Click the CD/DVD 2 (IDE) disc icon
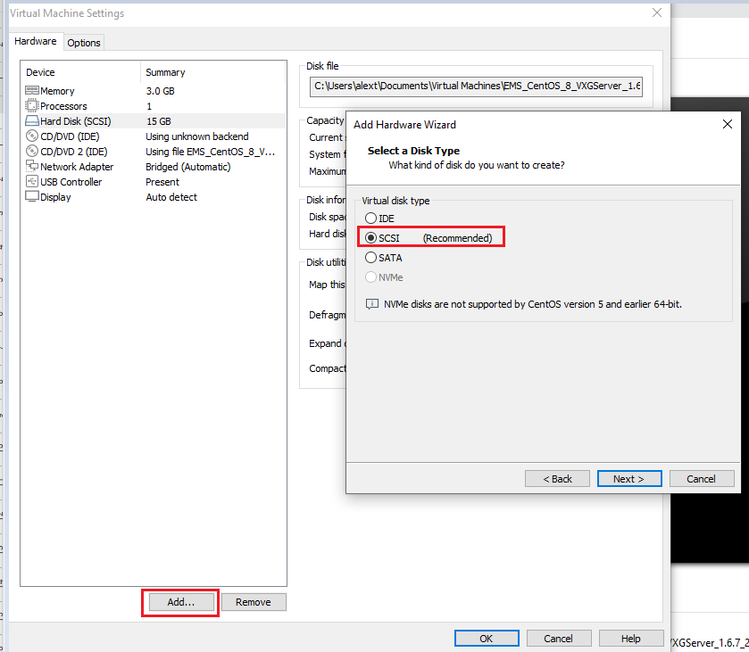This screenshot has height=652, width=749. (x=32, y=152)
